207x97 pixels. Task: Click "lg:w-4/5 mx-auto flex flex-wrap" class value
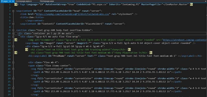[x=57, y=37]
